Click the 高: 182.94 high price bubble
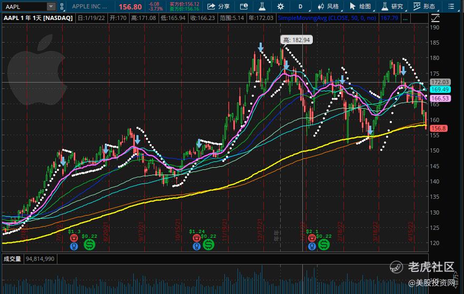Screen dimensions: 464x294 (x=297, y=40)
